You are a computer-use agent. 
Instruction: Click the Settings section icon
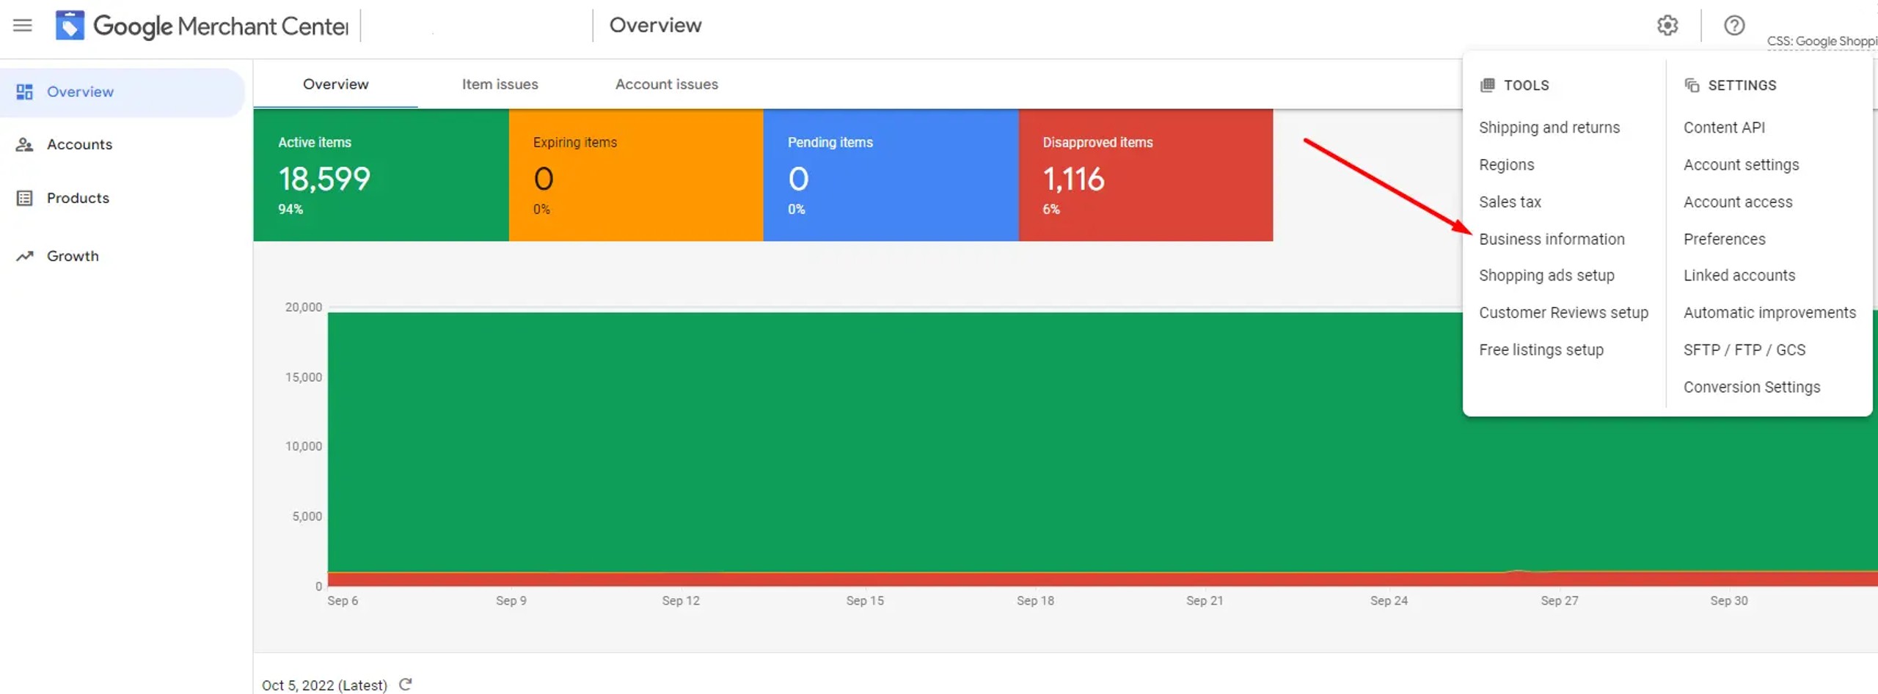1692,85
